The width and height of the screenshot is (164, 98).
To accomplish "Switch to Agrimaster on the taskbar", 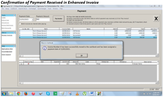I will [x=99, y=94].
